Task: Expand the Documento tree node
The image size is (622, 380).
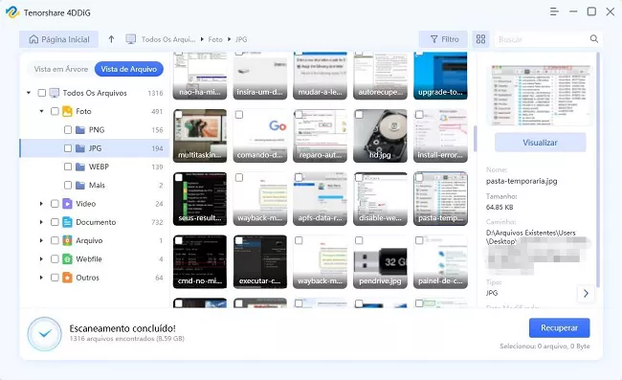Action: pos(41,222)
